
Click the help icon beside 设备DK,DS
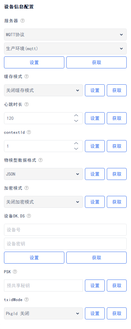pyautogui.click(x=29, y=216)
